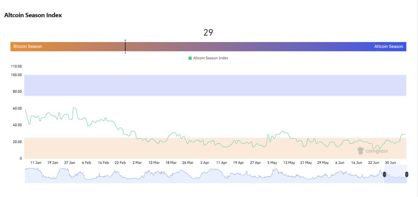Click the 6 Feb axis label
This screenshot has height=197, width=418.
(x=86, y=163)
